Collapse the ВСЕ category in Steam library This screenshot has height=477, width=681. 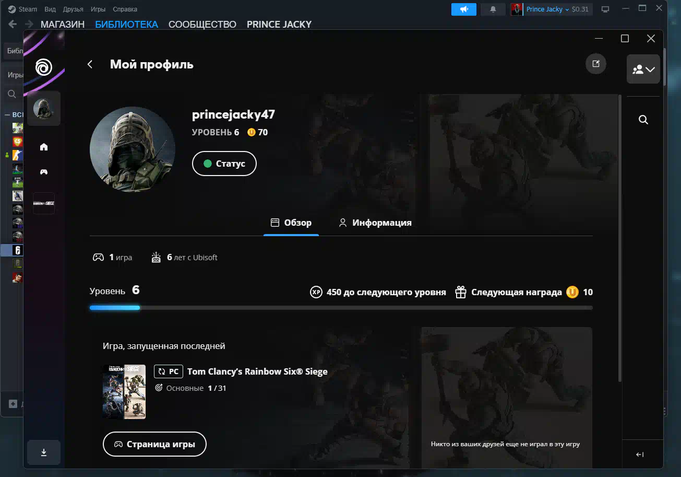[8, 114]
